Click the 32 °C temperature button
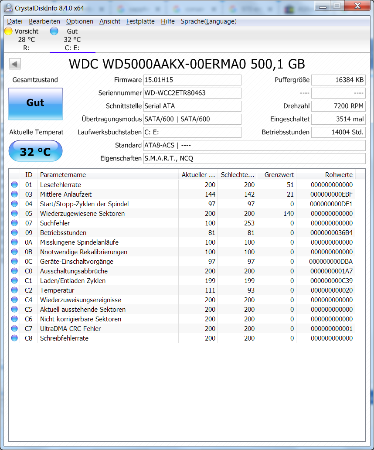Screen dimensions: 374x450 click(36, 151)
